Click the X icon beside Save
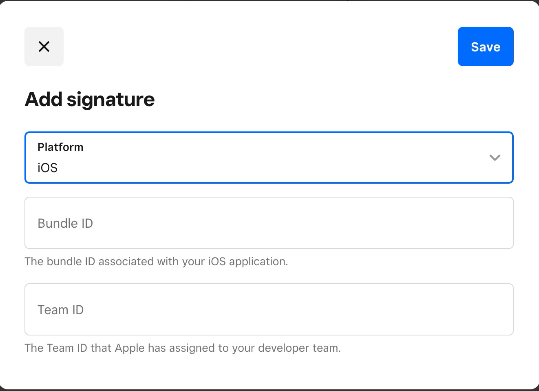The image size is (539, 391). (x=44, y=47)
